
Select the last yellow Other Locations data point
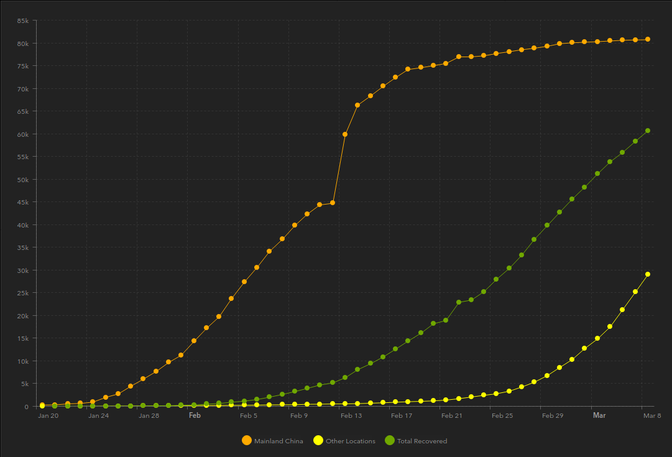[x=648, y=274]
